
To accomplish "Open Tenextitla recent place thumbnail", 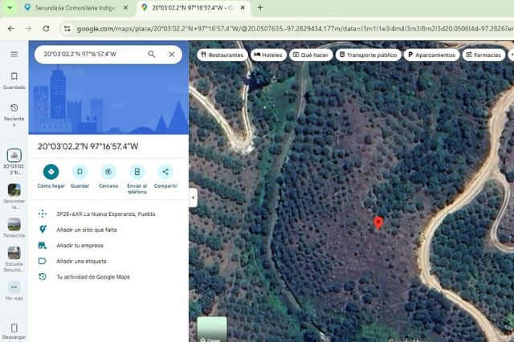I will [x=14, y=225].
